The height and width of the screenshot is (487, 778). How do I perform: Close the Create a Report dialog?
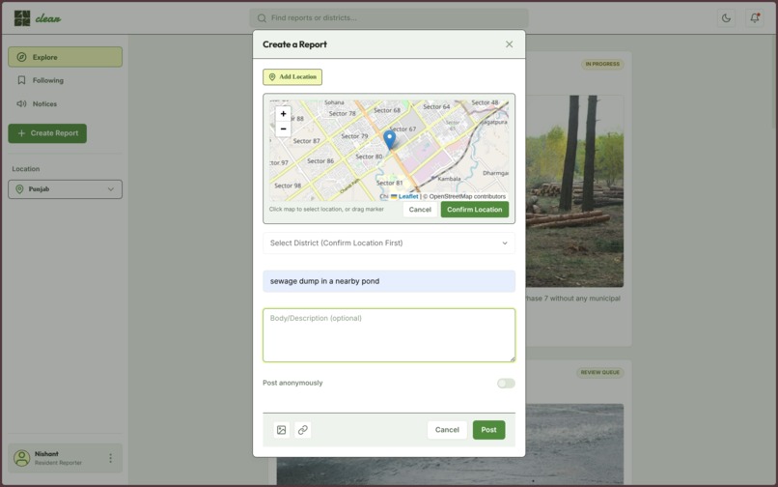(509, 44)
